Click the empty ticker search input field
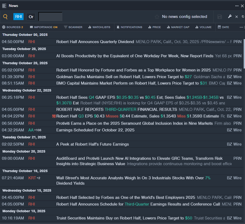 pos(50,17)
